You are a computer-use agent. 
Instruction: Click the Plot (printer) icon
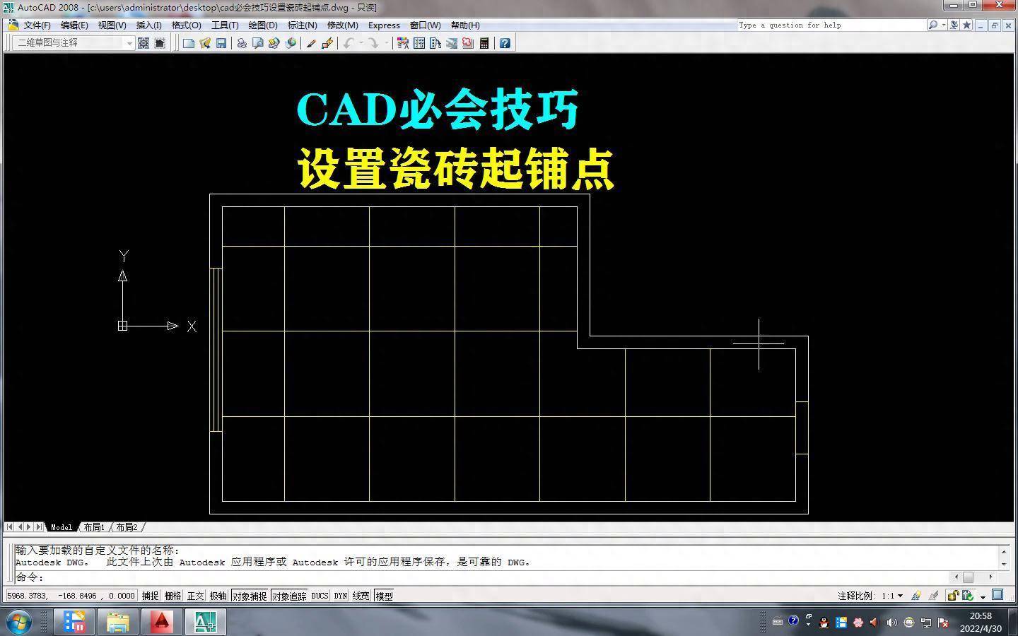[x=242, y=43]
